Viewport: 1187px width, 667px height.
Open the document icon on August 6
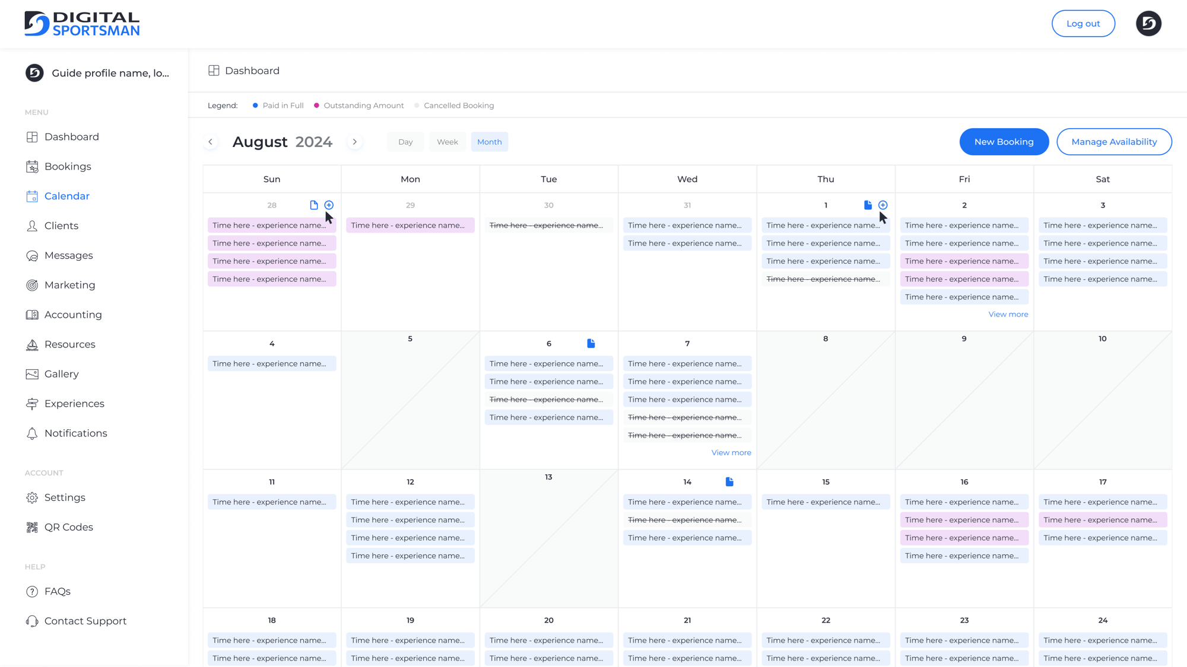[x=591, y=343]
